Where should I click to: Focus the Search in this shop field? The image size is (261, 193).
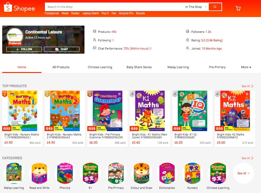pos(114,7)
